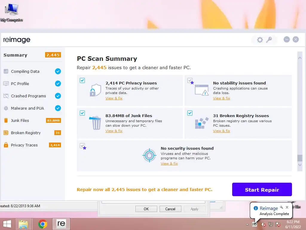Click View & fix for Junk Files
The width and height of the screenshot is (306, 230).
(x=114, y=131)
